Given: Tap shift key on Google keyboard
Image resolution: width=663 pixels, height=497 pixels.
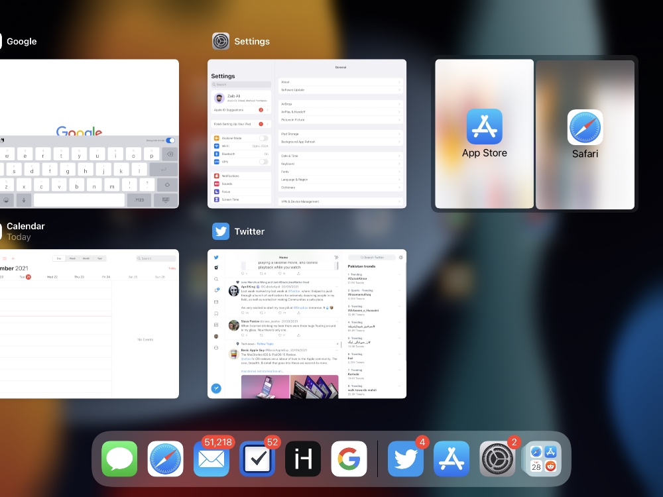Looking at the screenshot, I should (x=167, y=185).
